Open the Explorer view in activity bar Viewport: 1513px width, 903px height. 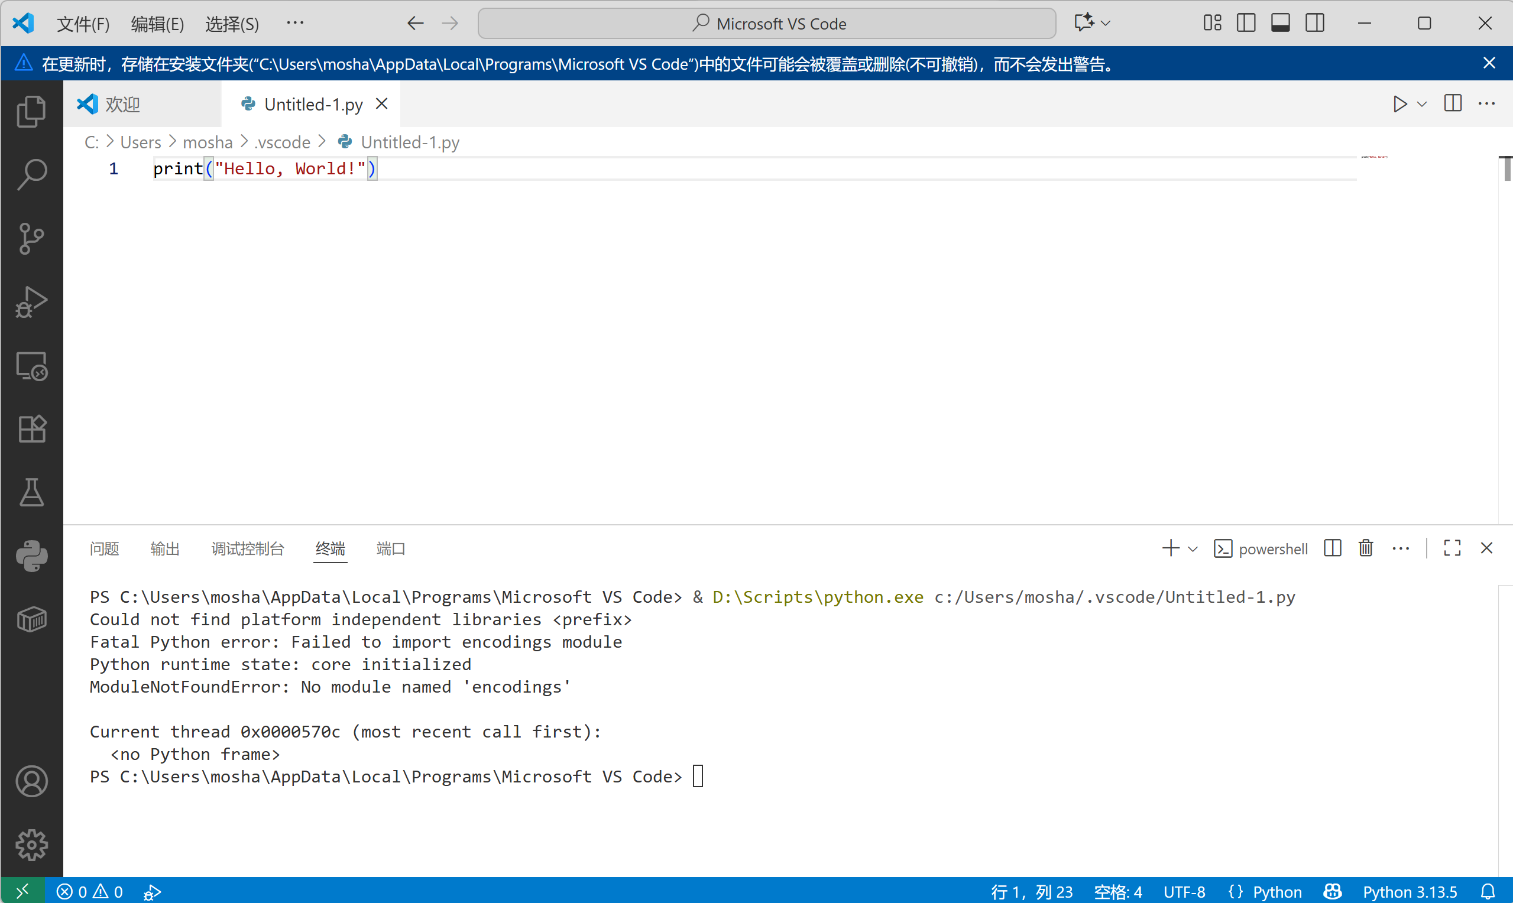click(32, 111)
